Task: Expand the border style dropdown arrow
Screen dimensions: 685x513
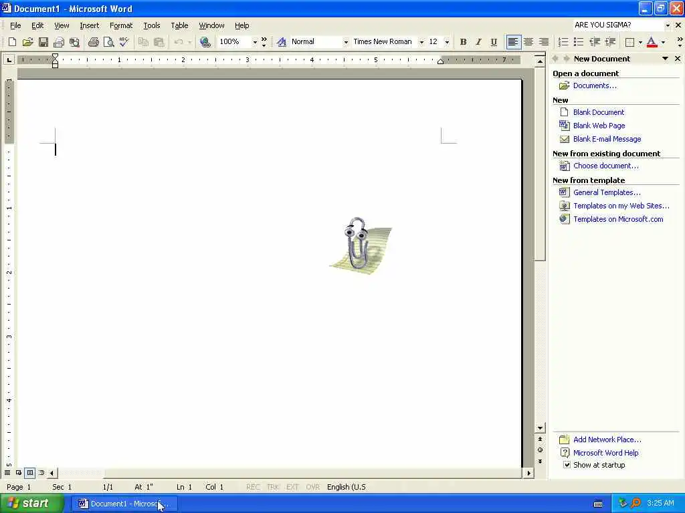Action: point(640,42)
